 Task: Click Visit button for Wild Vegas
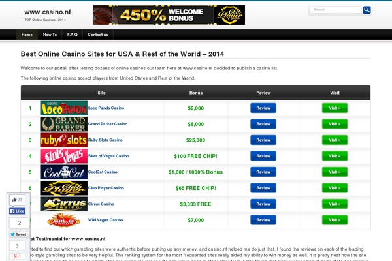point(335,220)
